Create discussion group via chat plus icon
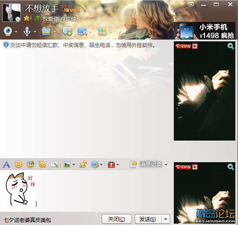The width and height of the screenshot is (238, 225). [67, 32]
